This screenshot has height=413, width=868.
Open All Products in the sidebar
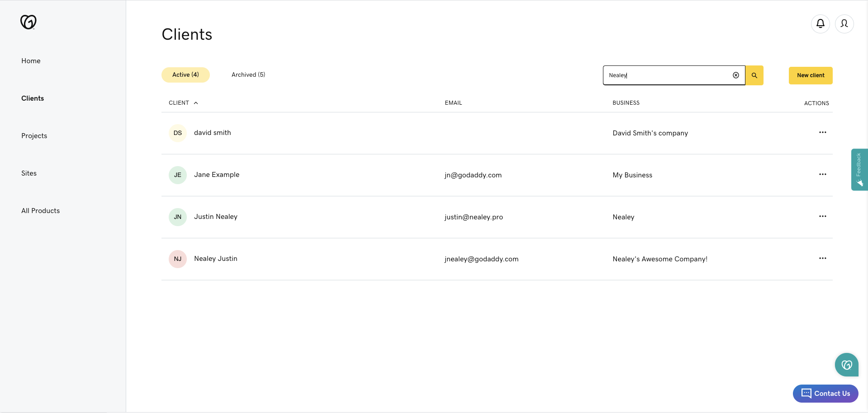[x=41, y=211]
